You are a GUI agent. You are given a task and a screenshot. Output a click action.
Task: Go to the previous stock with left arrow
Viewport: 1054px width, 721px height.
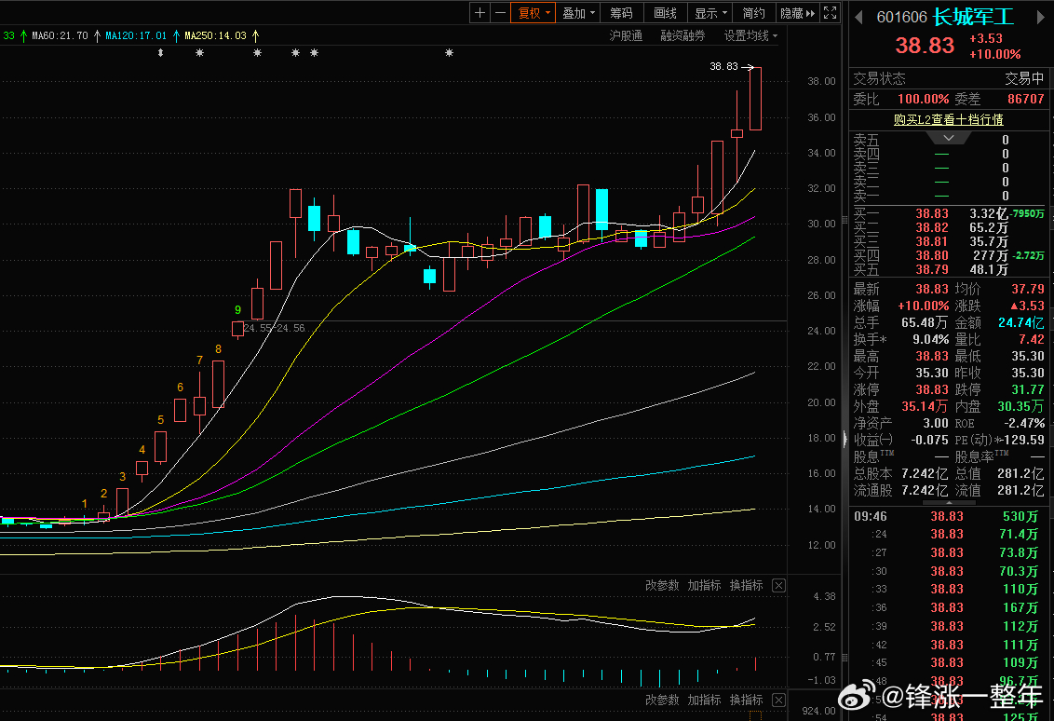point(858,18)
